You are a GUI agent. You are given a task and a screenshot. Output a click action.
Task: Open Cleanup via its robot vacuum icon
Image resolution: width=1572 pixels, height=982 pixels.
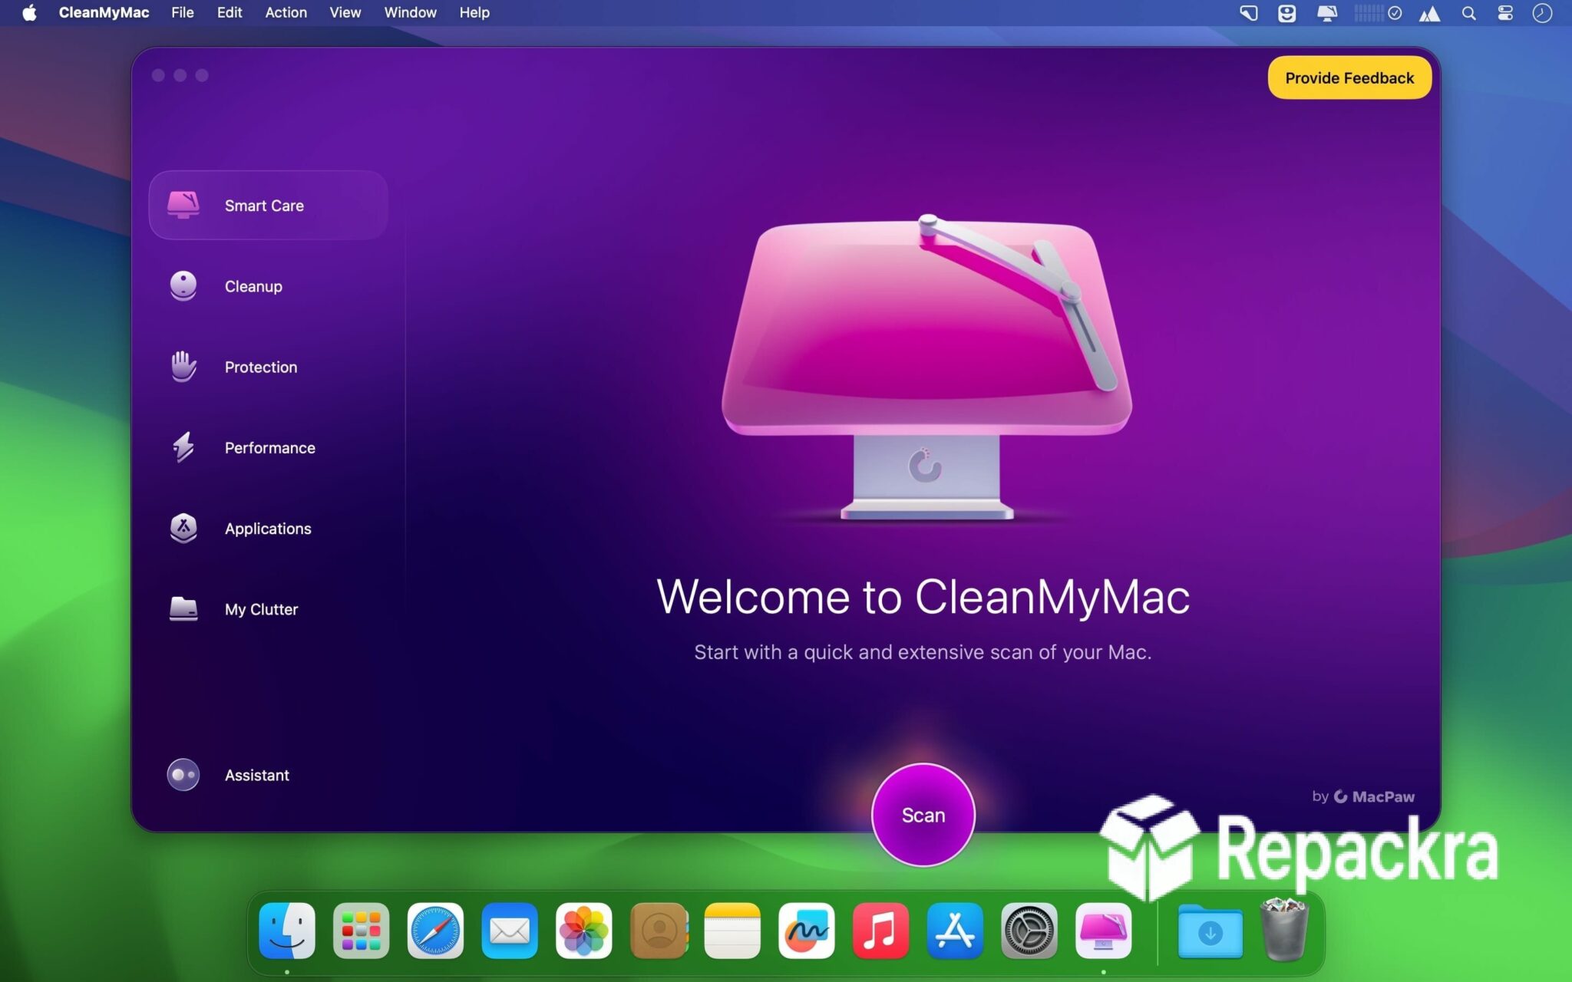[x=183, y=285]
